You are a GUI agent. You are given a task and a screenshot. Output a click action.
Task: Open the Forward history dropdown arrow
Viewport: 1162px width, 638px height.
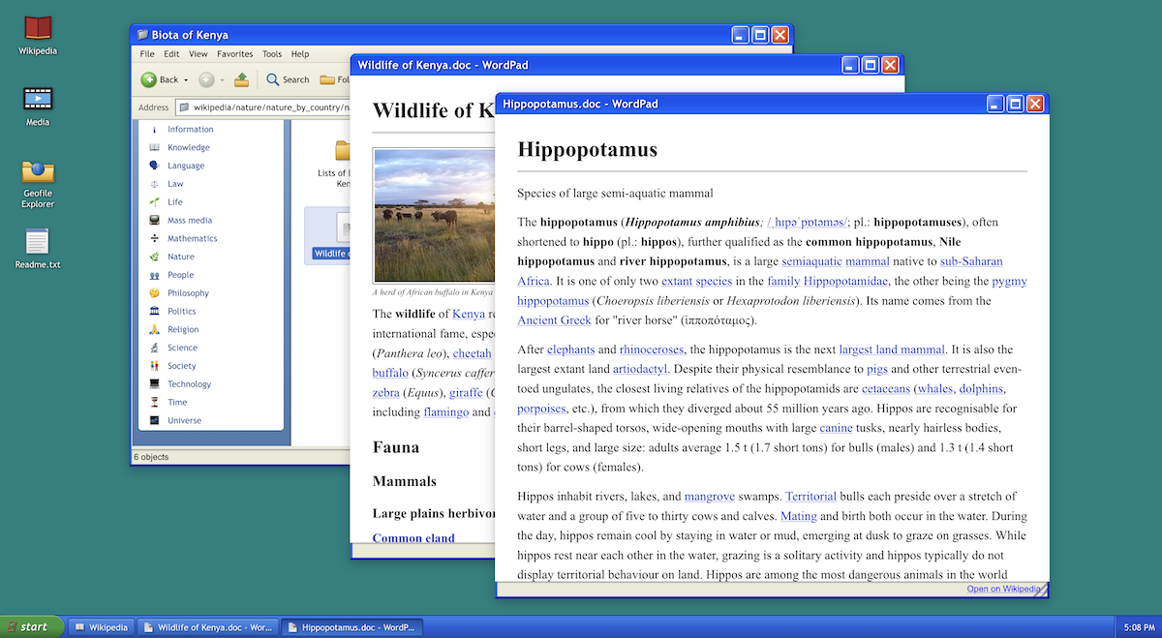[222, 79]
